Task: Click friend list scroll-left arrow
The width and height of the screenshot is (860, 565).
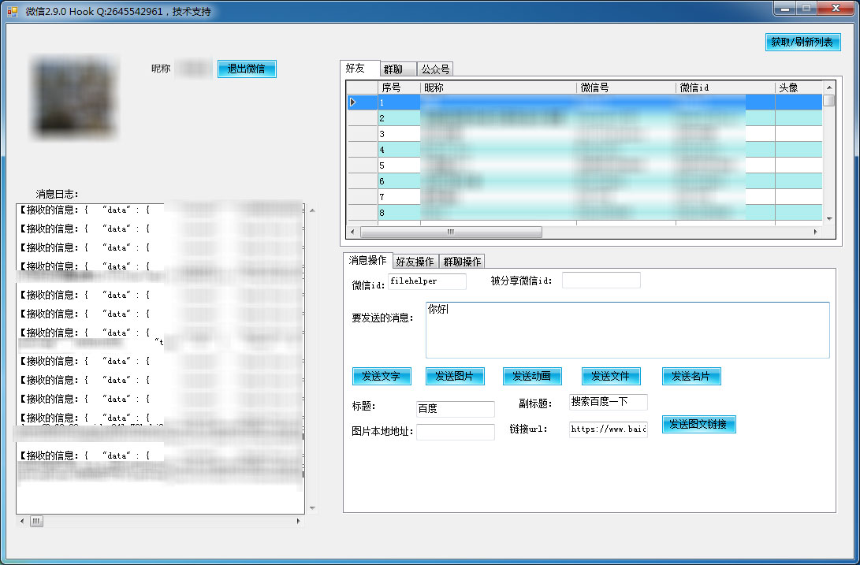Action: 352,232
